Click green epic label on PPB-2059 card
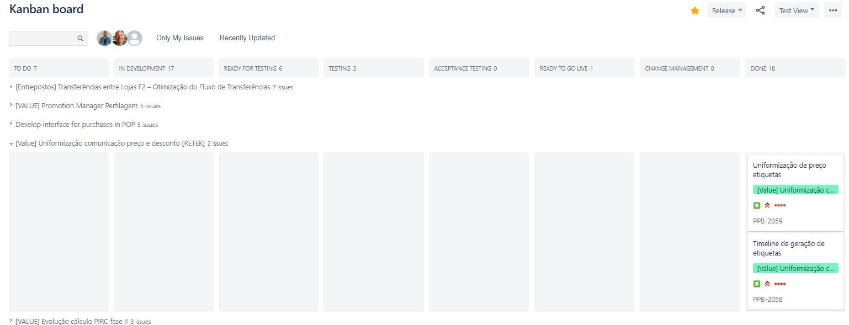This screenshot has width=849, height=325. click(x=795, y=190)
